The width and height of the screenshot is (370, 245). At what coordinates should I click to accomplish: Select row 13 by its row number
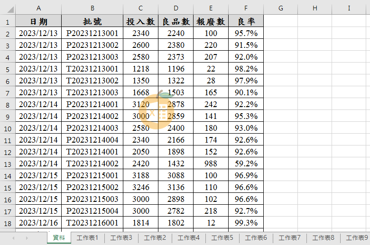pos(8,163)
